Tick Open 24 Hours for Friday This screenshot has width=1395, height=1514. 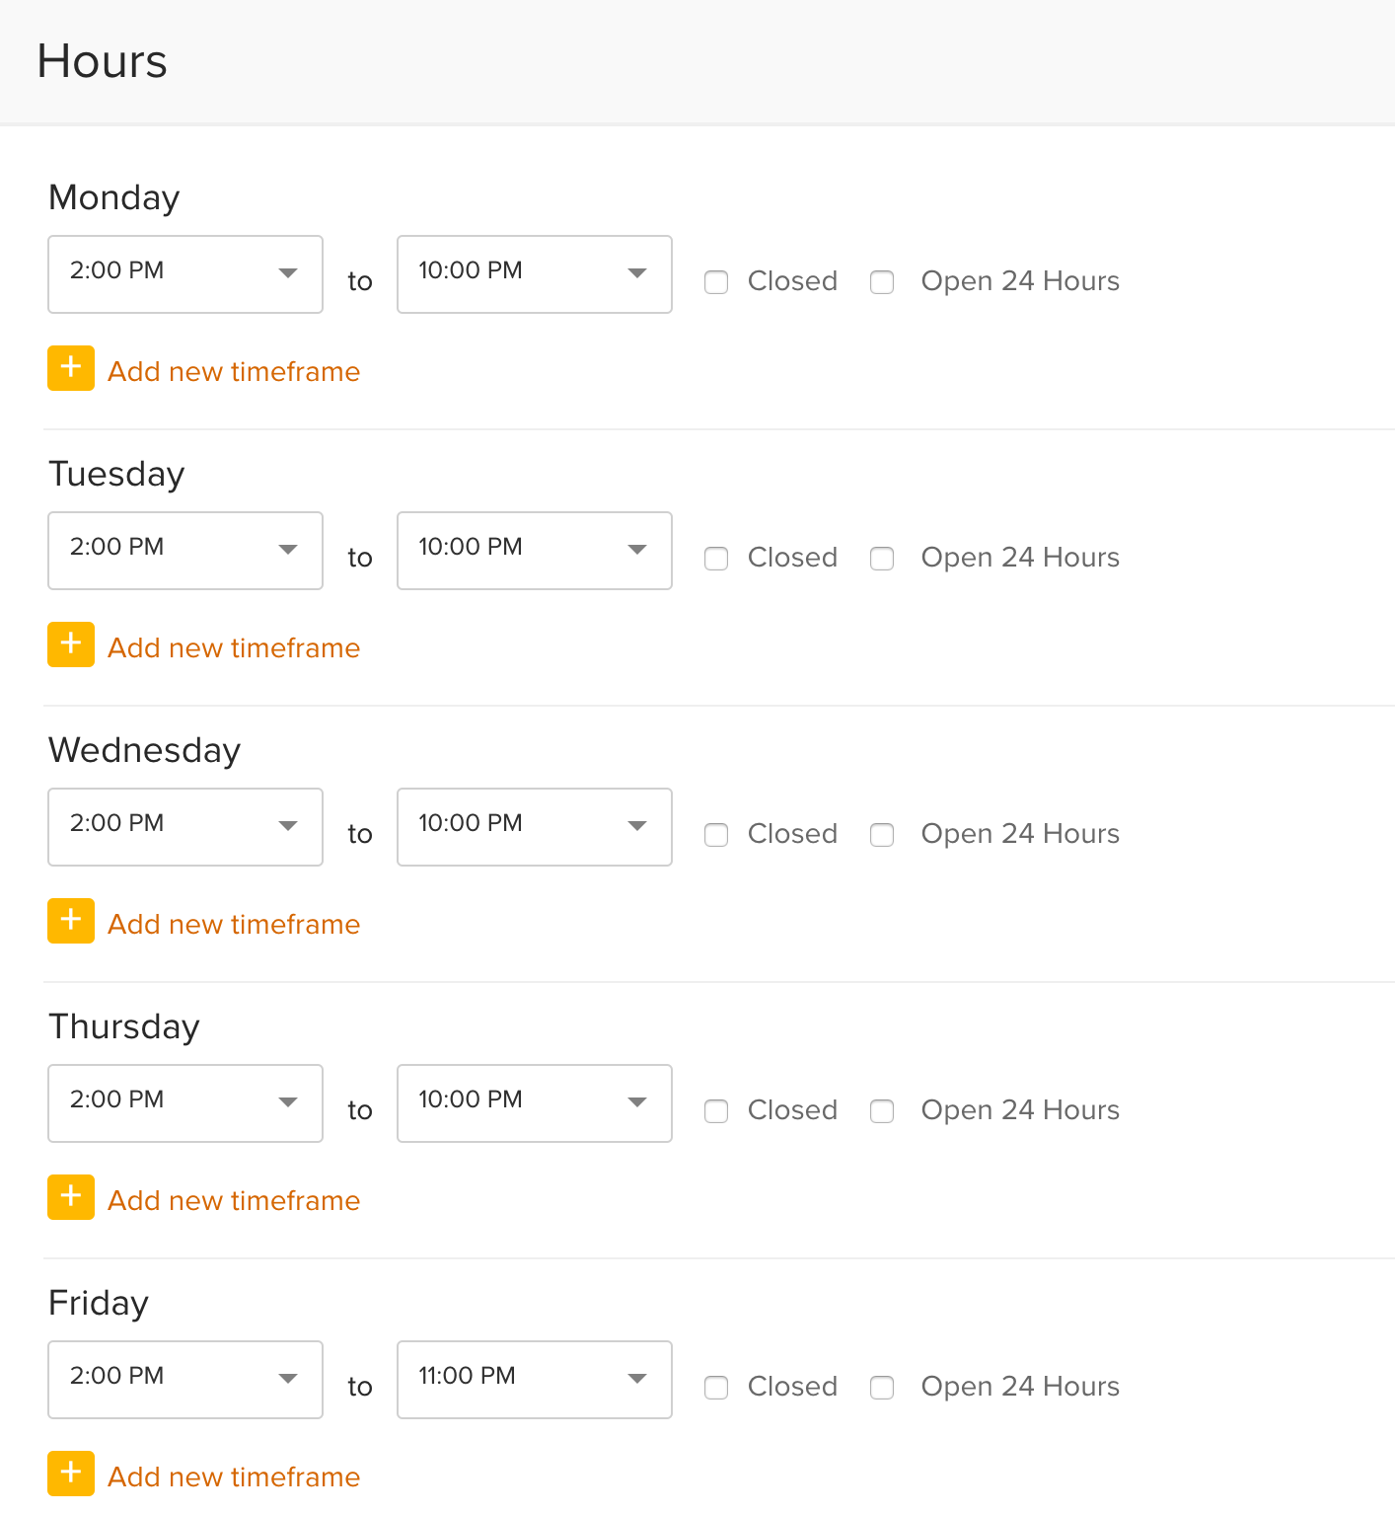(882, 1388)
